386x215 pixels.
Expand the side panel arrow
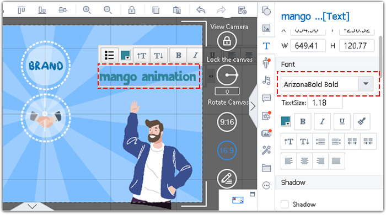[253, 107]
